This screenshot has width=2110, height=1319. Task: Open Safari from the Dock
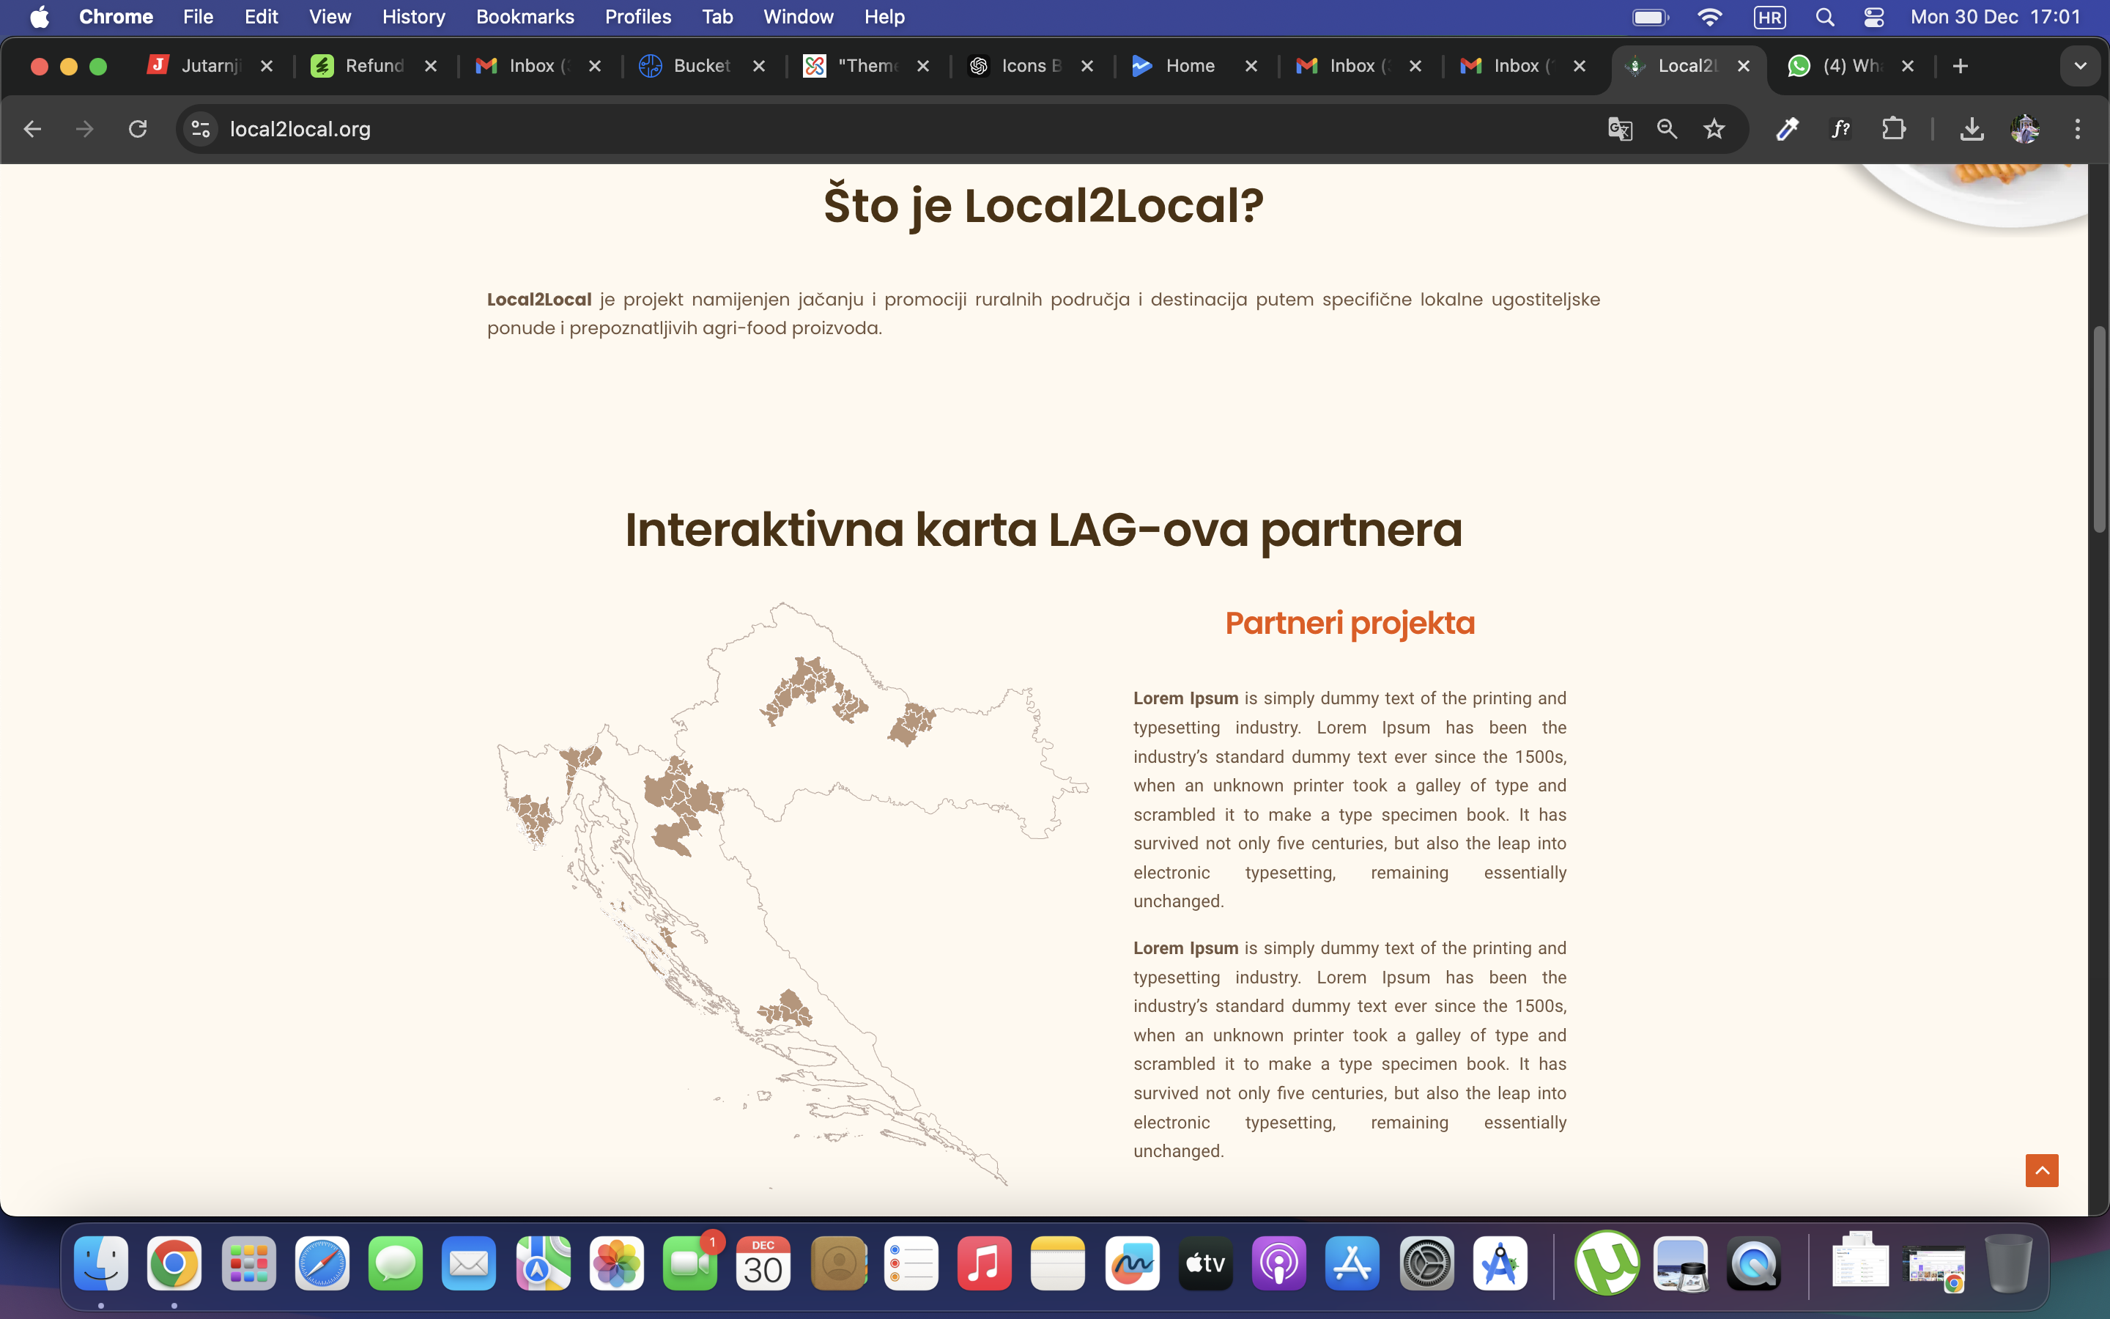(x=322, y=1263)
